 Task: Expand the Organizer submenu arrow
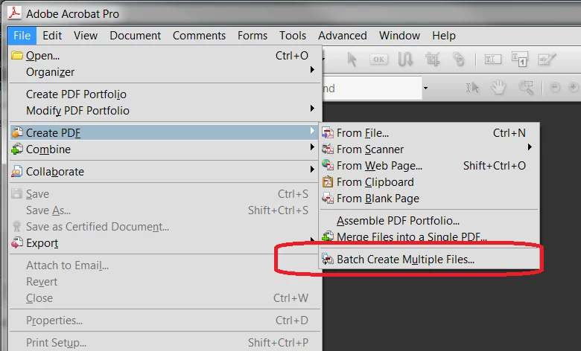(312, 70)
